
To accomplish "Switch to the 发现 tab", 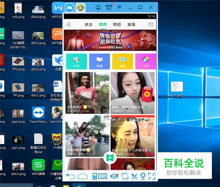I will (x=131, y=25).
